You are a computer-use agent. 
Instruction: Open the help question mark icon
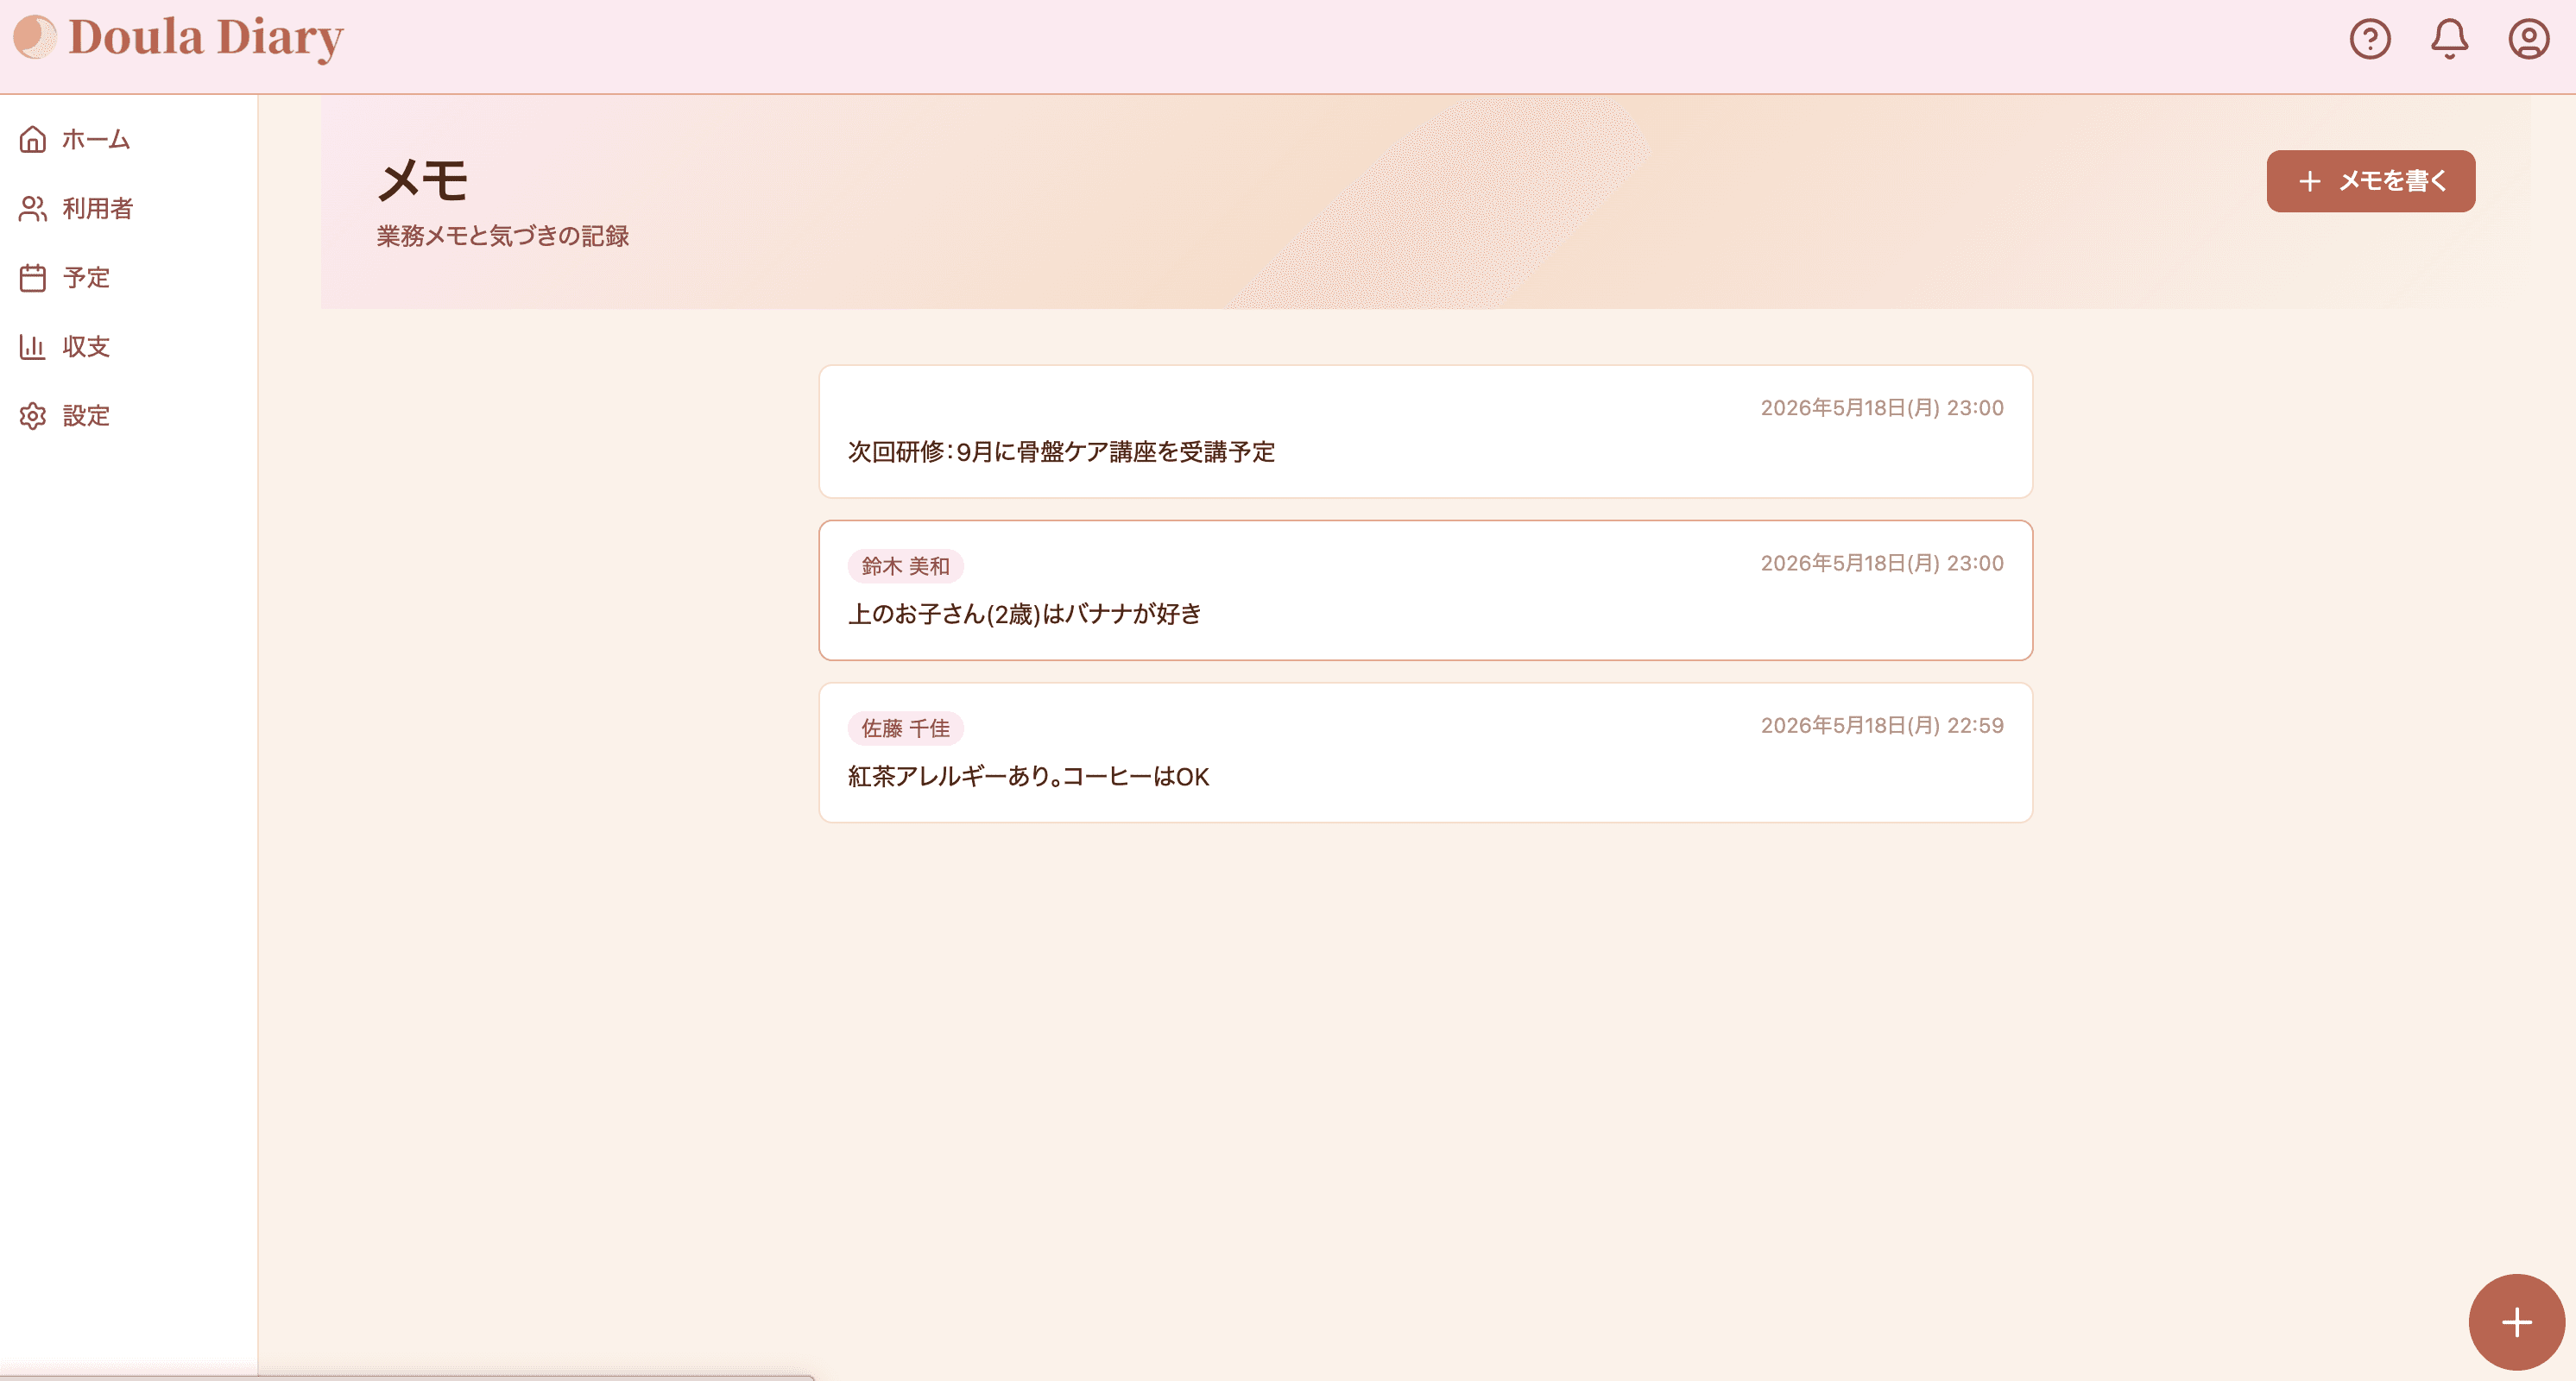coord(2369,39)
